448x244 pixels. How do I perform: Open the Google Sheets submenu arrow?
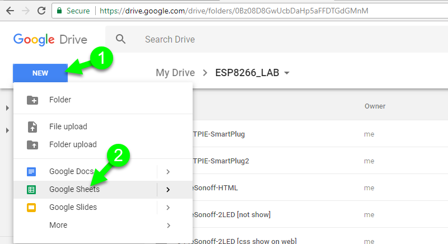point(168,190)
